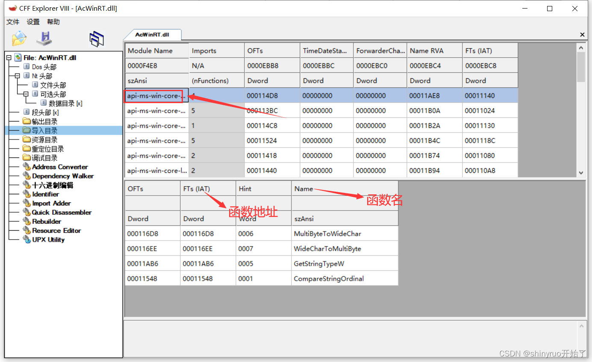Select the CompareStringOrdinal function row

click(x=262, y=279)
